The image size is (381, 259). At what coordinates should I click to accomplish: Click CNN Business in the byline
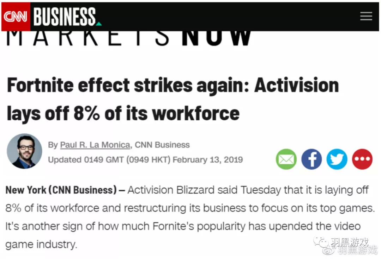(x=163, y=145)
